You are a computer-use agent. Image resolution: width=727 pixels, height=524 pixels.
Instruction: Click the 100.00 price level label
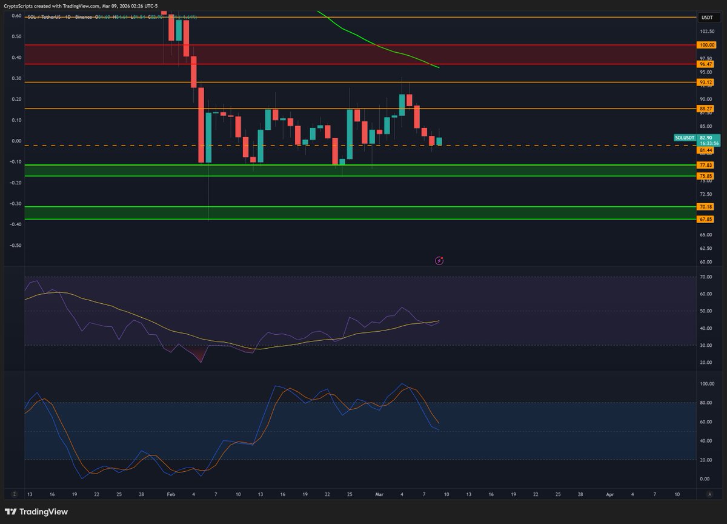pos(707,45)
